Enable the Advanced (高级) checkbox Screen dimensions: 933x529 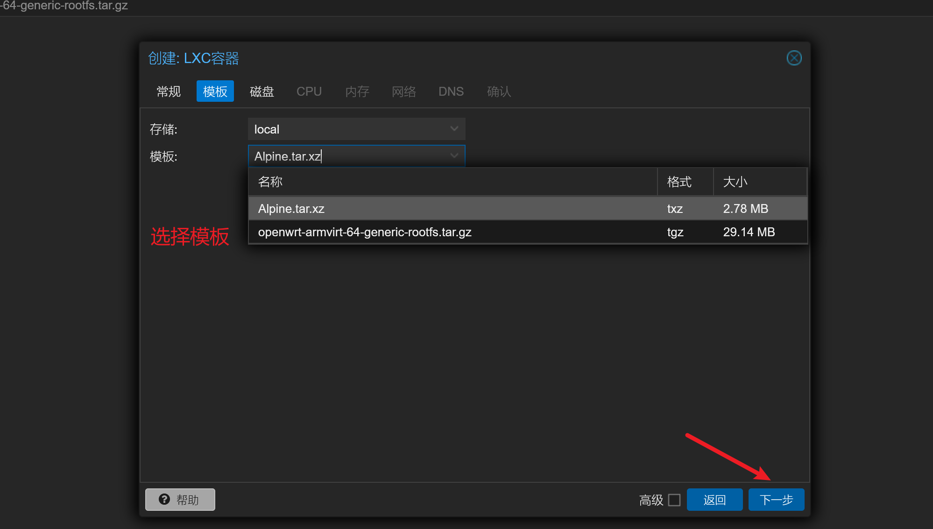[674, 500]
